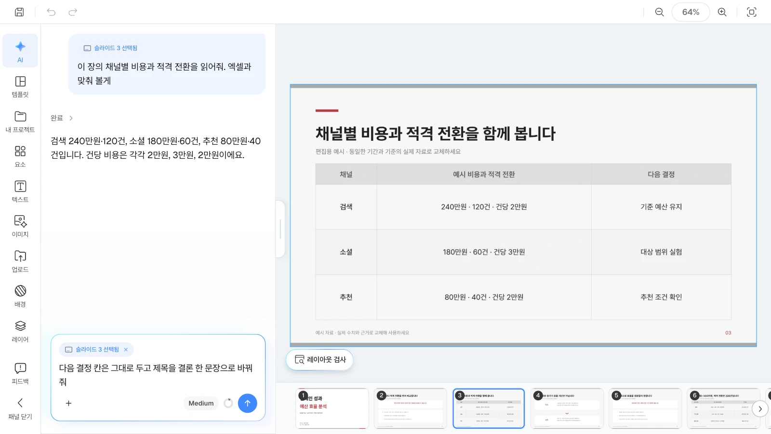Image resolution: width=771 pixels, height=434 pixels.
Task: Expand the 완료 status details
Action: (62, 118)
